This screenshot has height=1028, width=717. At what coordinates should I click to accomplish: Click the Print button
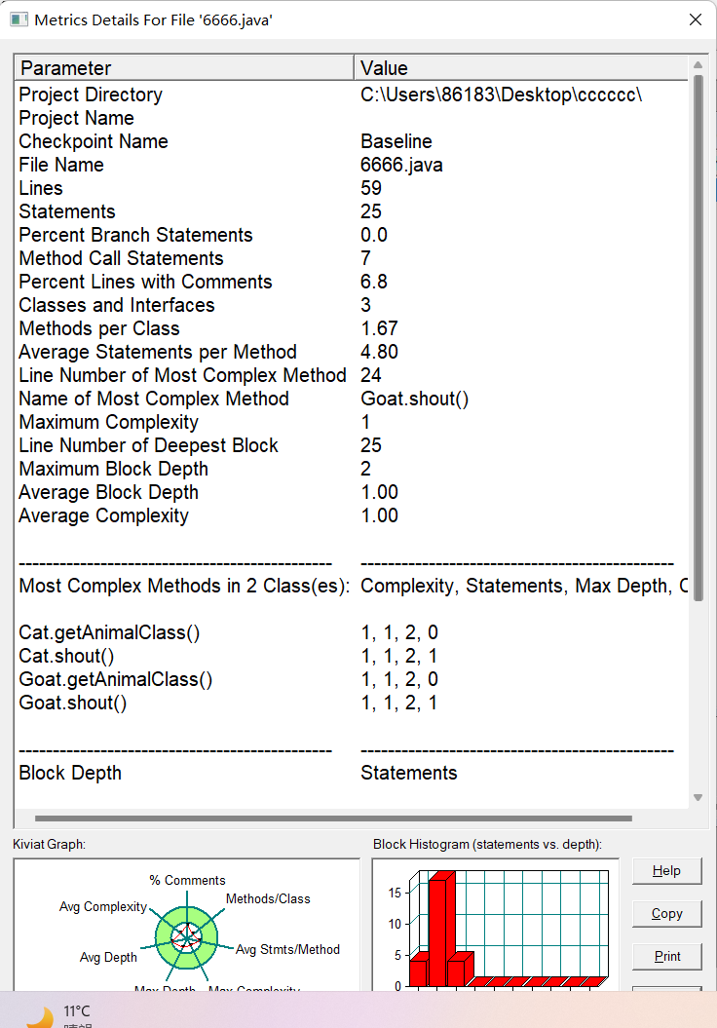coord(666,956)
